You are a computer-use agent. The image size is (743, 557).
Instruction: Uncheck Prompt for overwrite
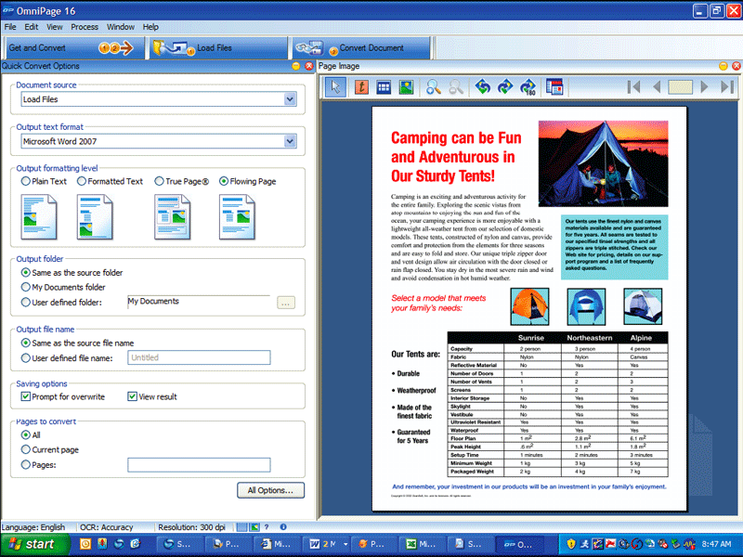26,397
